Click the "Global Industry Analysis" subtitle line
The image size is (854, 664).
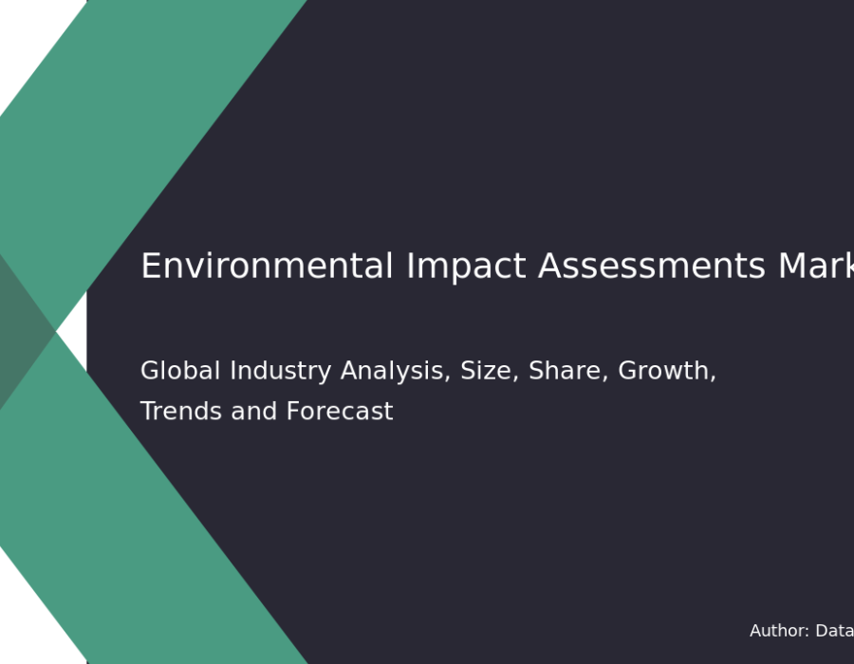(x=427, y=372)
